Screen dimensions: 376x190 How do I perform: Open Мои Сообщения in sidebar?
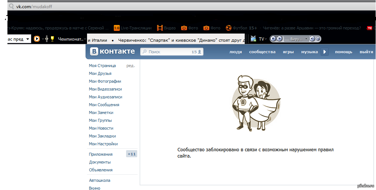pyautogui.click(x=104, y=105)
